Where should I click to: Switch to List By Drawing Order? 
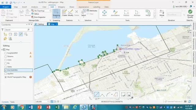pyautogui.click(x=5, y=34)
